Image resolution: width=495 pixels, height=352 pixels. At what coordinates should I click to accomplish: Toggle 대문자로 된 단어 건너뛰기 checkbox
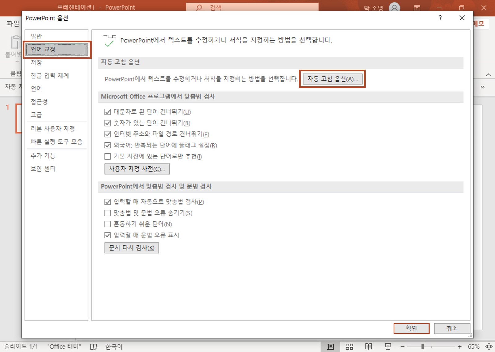(x=107, y=112)
